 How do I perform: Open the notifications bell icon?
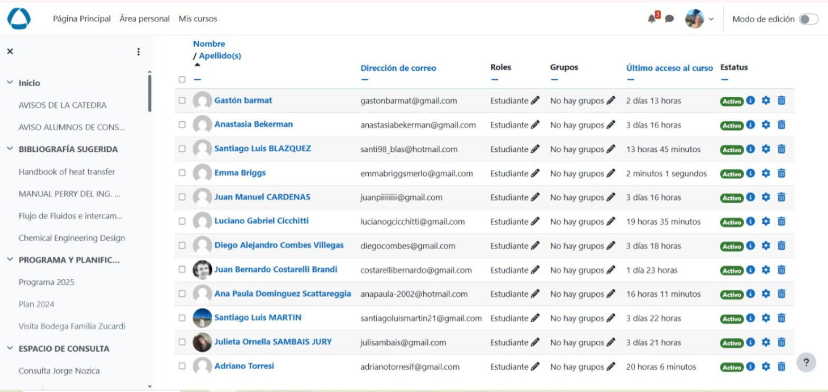coord(651,19)
